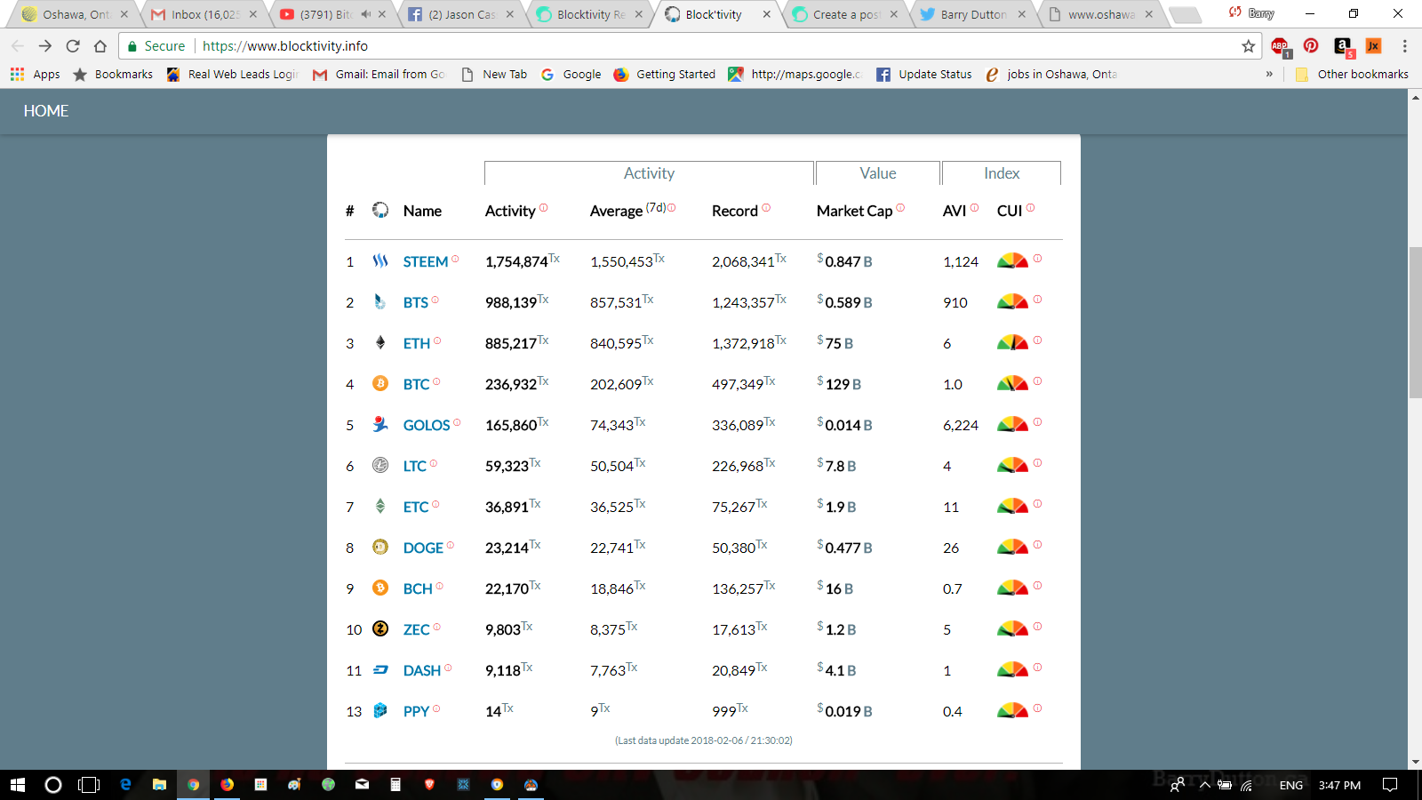The image size is (1422, 800).
Task: Click the Average (7d) column header
Action: click(x=627, y=211)
